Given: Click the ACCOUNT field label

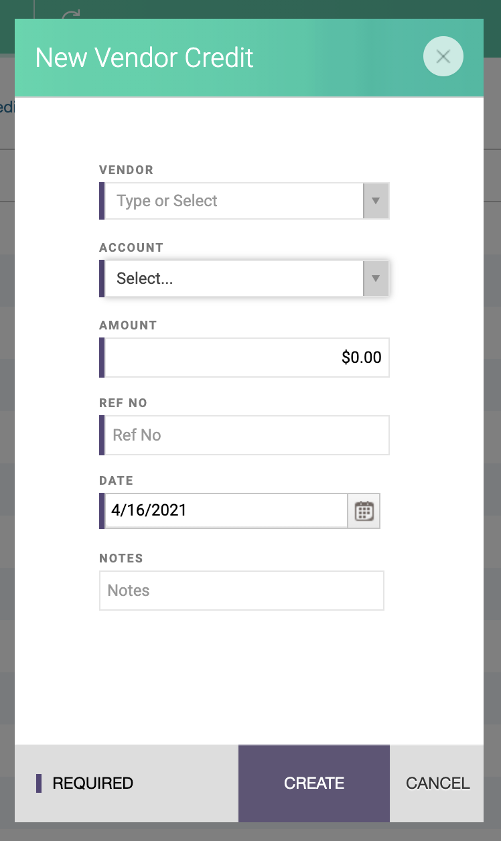Looking at the screenshot, I should coord(131,248).
